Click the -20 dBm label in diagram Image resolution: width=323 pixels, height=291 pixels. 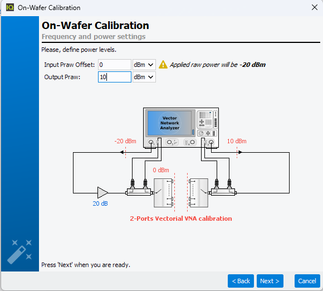pos(125,141)
